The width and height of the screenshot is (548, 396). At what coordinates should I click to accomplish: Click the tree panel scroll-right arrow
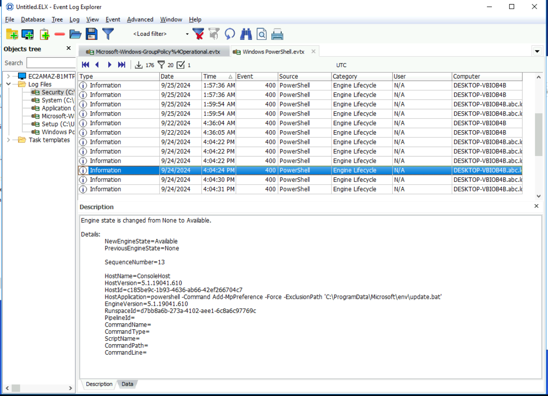pyautogui.click(x=70, y=388)
